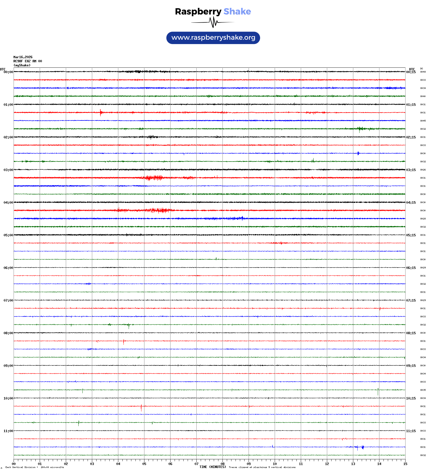The image size is (427, 471).
Task: Click the red spike on the 01:15 trace
Action: [101, 112]
